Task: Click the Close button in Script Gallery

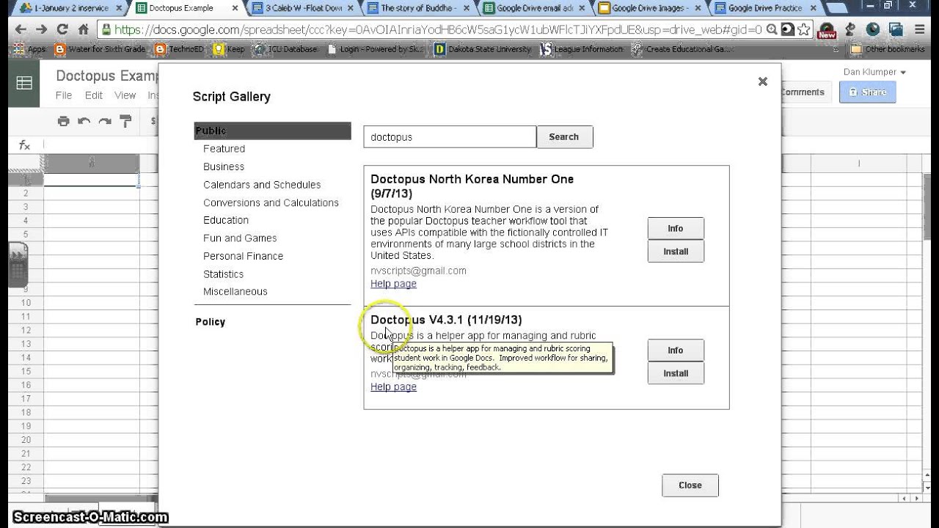Action: point(690,485)
